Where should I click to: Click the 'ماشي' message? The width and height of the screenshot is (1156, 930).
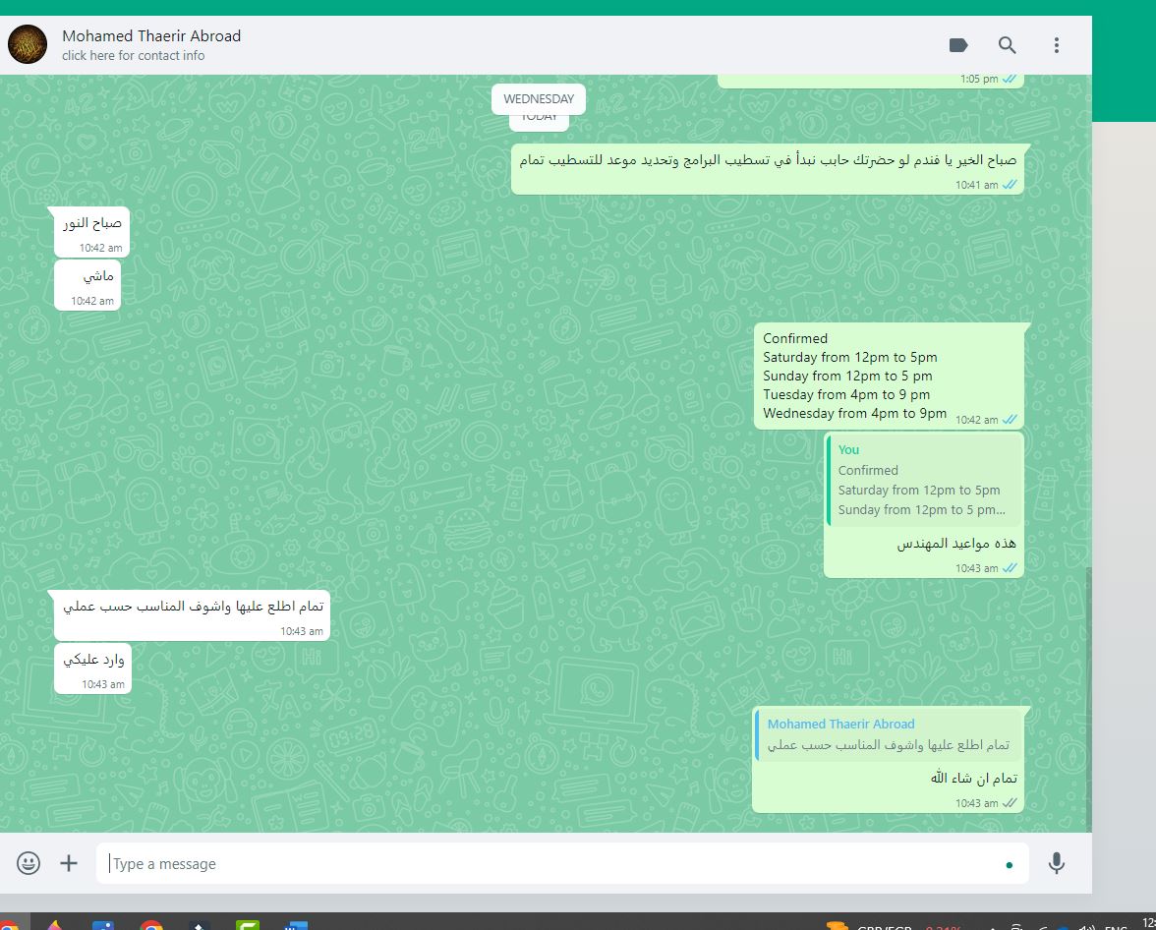point(87,285)
